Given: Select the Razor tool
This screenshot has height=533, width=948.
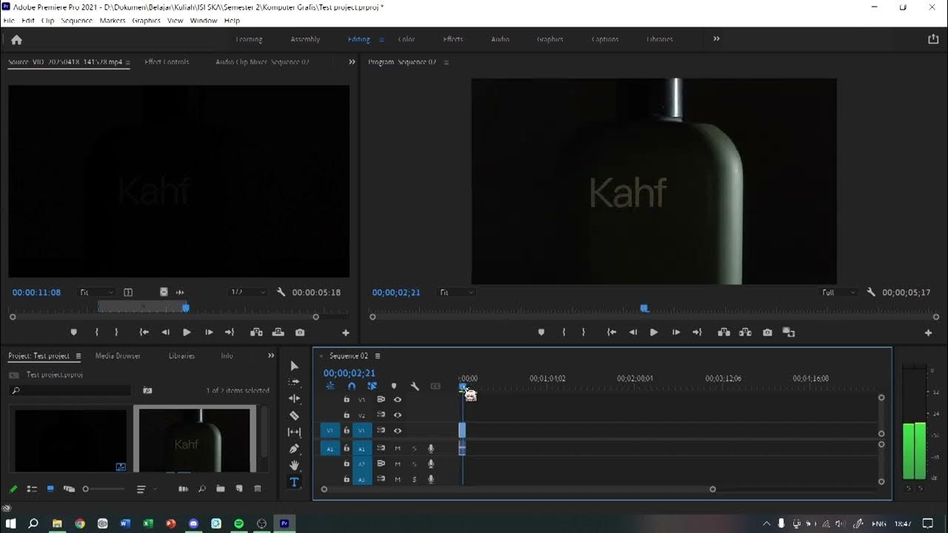Looking at the screenshot, I should point(294,415).
